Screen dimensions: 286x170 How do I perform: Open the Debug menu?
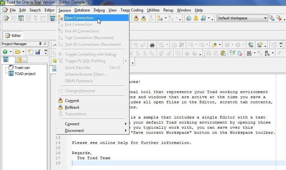(99, 10)
